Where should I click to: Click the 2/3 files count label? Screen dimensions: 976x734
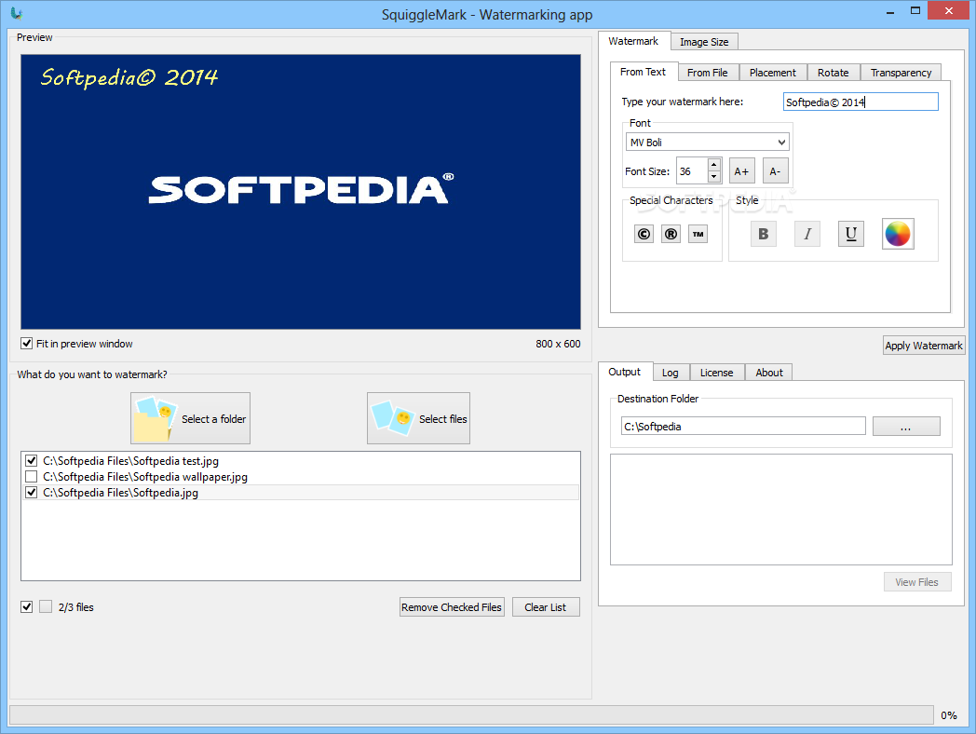pos(76,607)
